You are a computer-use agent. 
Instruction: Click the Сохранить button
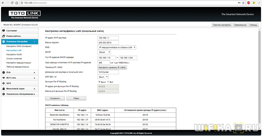pyautogui.click(x=55, y=98)
